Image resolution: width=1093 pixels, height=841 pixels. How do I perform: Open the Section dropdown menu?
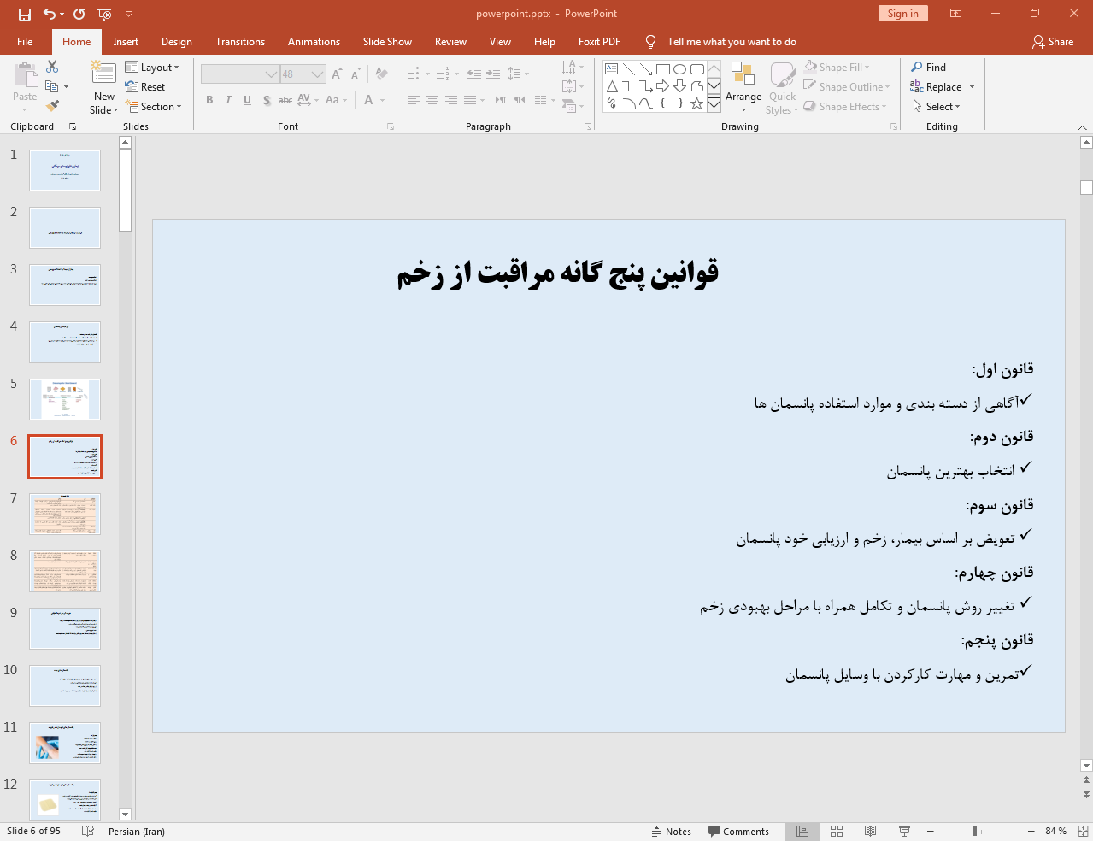click(x=154, y=107)
